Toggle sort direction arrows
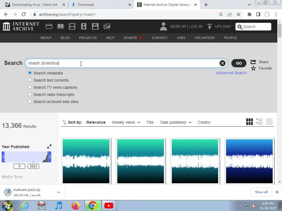 pos(64,122)
